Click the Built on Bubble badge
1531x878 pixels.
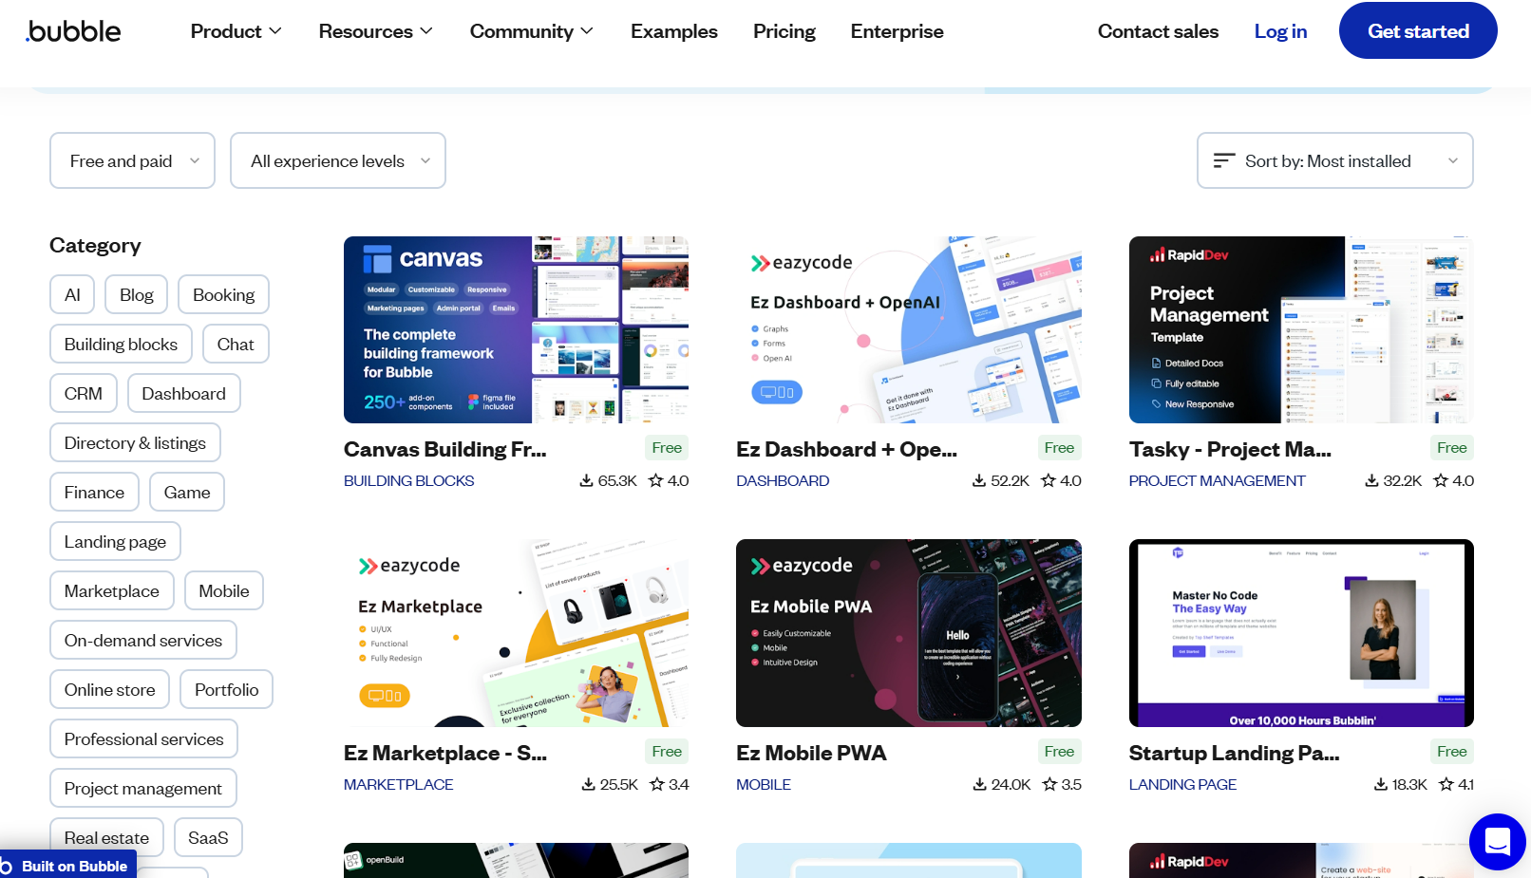(x=68, y=865)
